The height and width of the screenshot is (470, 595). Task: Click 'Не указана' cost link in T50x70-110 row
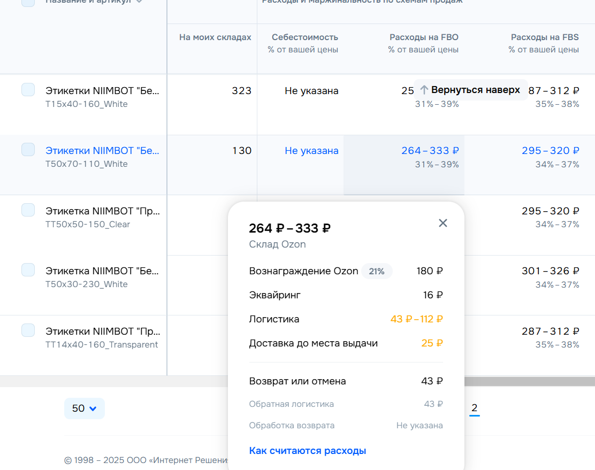311,151
